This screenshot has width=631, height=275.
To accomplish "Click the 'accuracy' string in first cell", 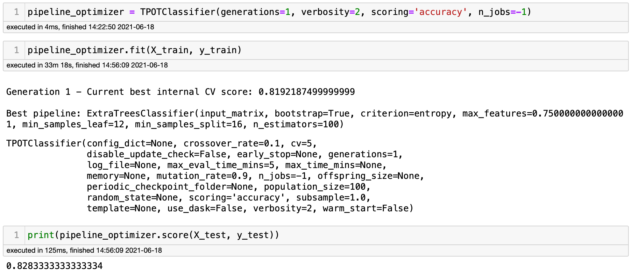I will click(441, 12).
